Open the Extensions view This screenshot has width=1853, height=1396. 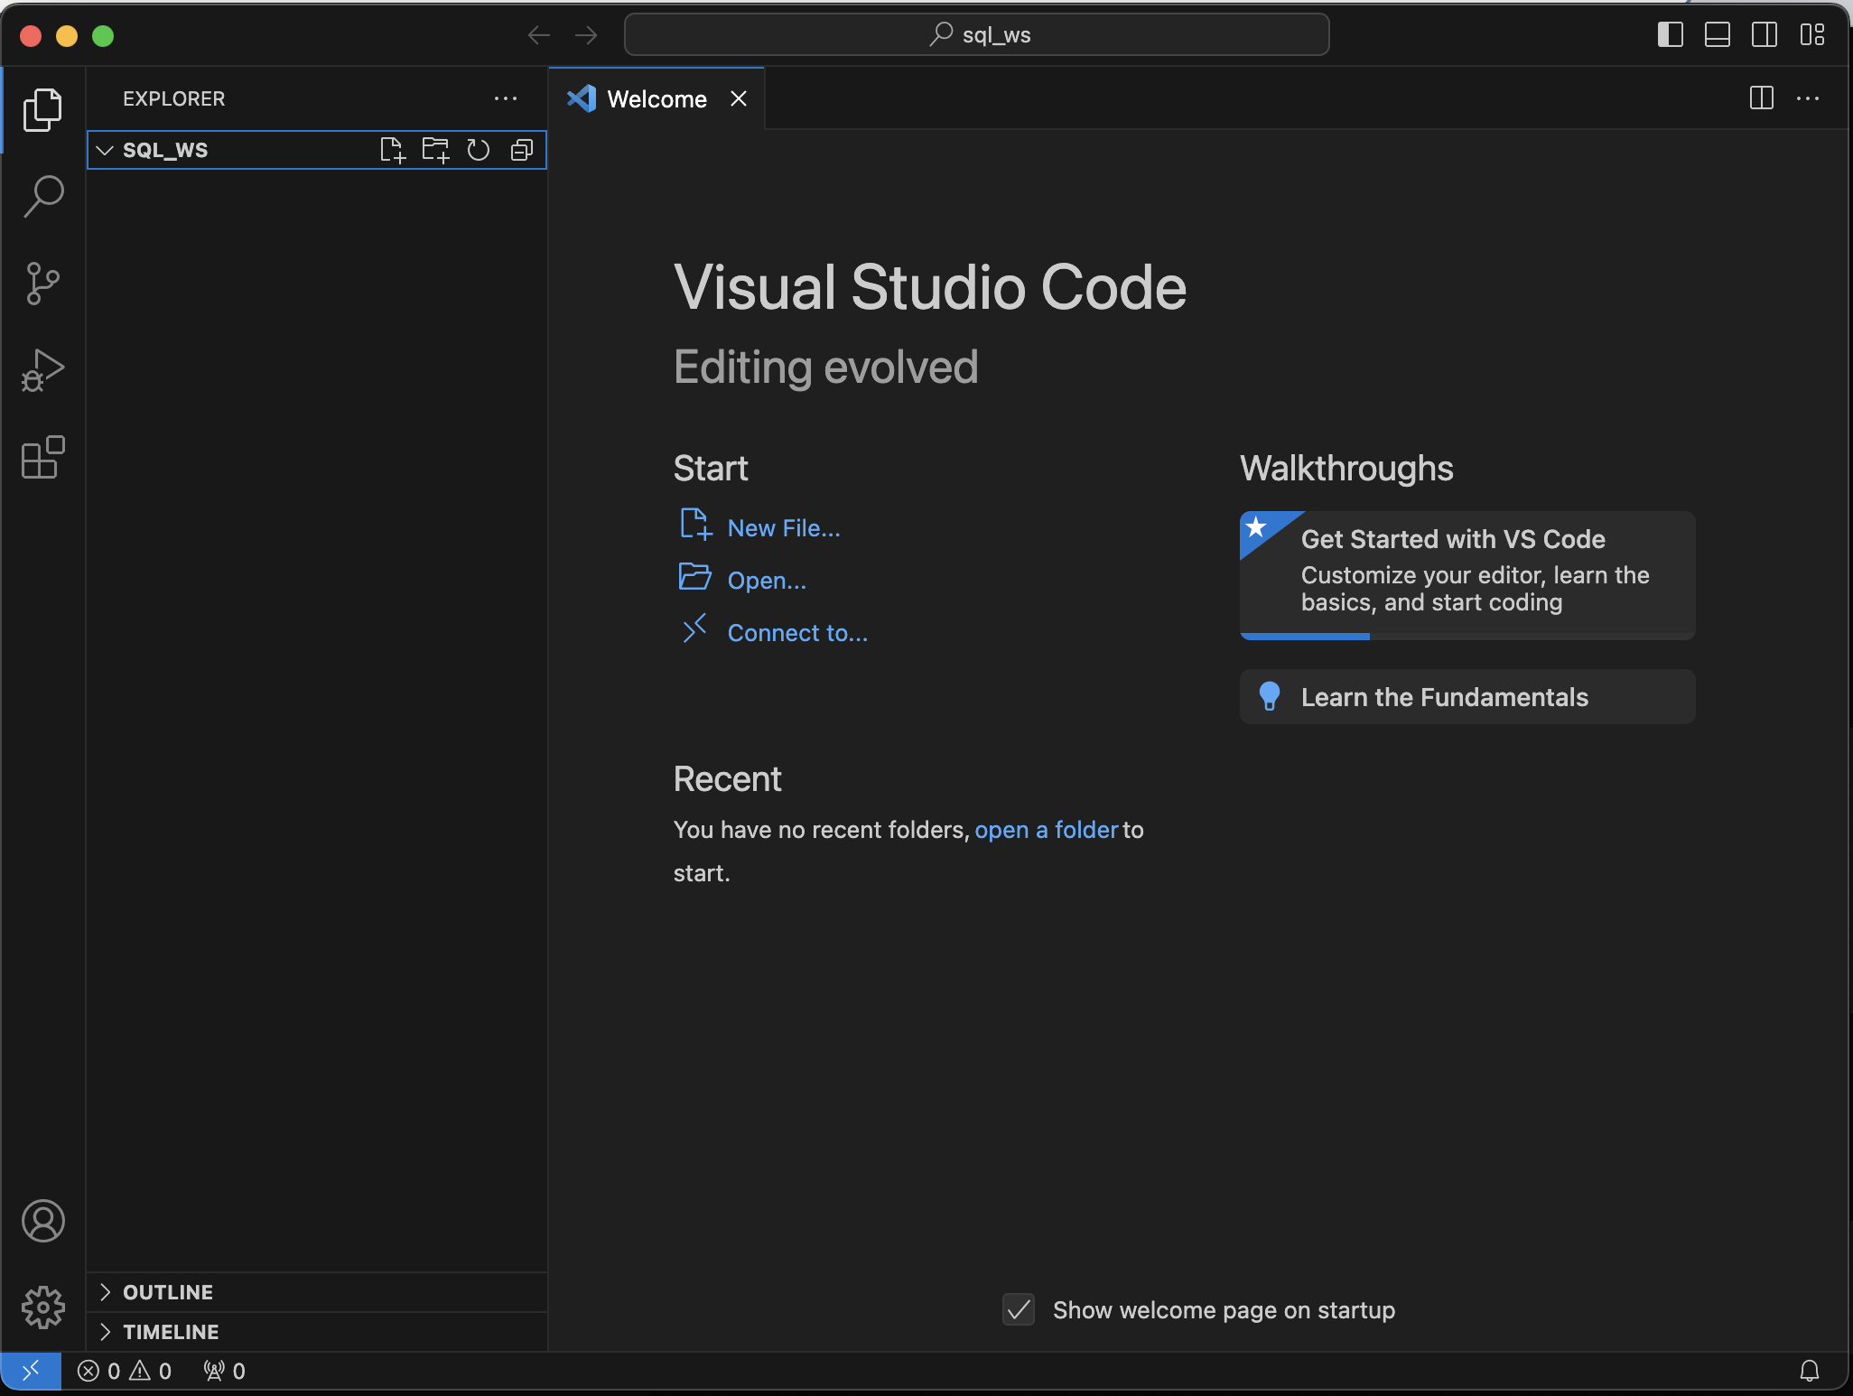click(x=42, y=458)
